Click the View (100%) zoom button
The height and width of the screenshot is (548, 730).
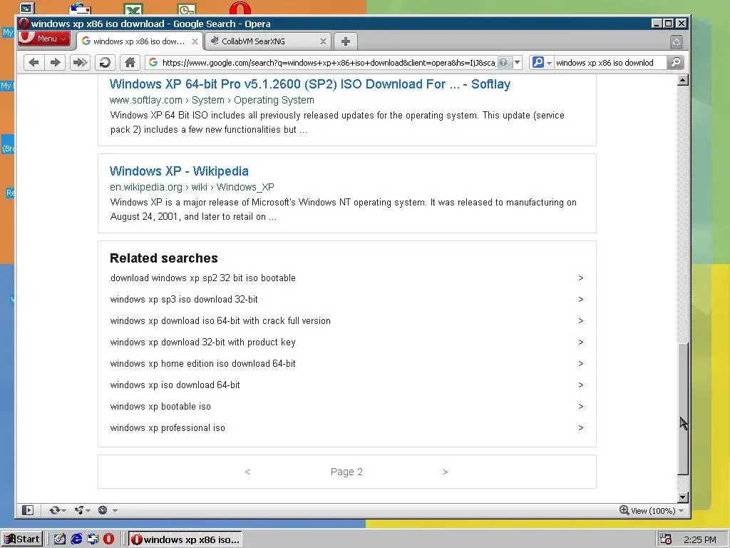(x=647, y=511)
